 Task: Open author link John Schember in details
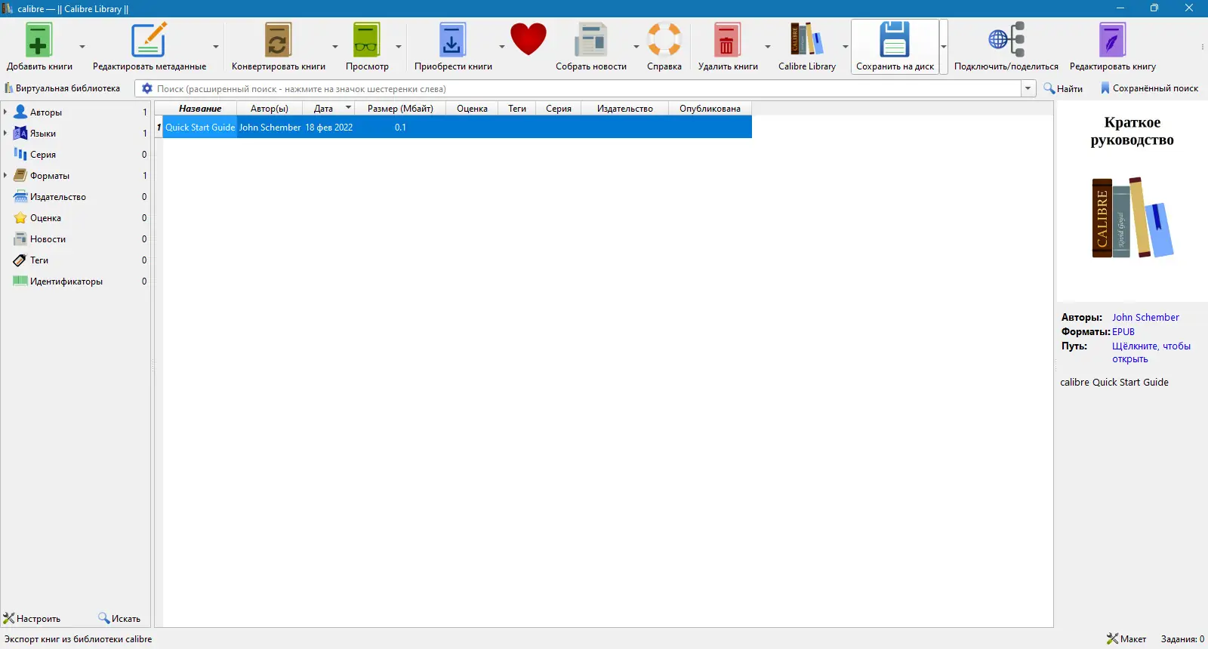click(x=1145, y=318)
